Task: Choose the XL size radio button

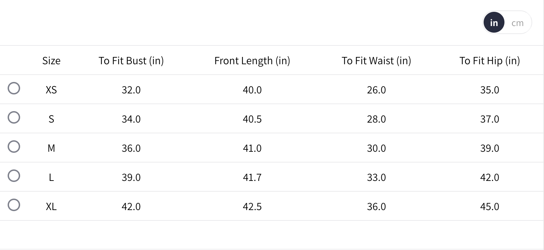Action: click(14, 205)
